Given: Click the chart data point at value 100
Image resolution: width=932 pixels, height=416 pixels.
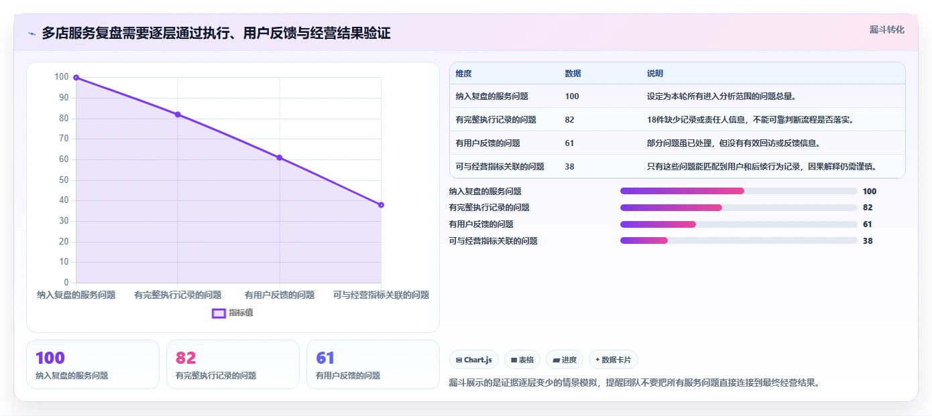Looking at the screenshot, I should tap(76, 78).
